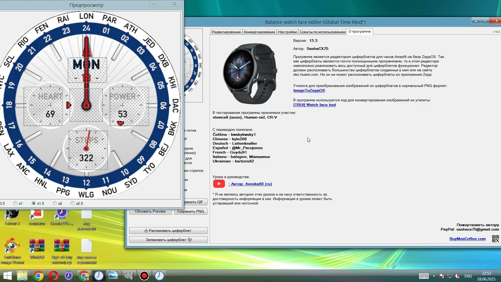Screen dimensions: 501x282
Task: Click the Amazfit watch image in About tab
Action: (x=250, y=74)
